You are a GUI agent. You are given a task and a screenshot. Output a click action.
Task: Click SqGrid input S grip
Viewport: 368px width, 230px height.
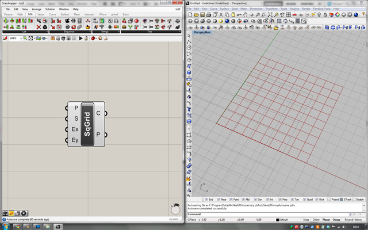[x=67, y=119]
